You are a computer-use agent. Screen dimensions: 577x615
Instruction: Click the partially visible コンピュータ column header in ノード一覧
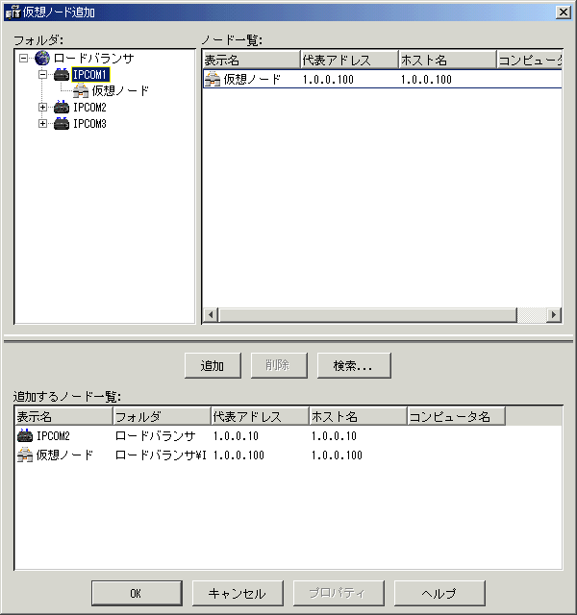[530, 60]
